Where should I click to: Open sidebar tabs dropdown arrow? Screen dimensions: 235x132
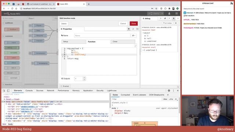tap(178, 18)
